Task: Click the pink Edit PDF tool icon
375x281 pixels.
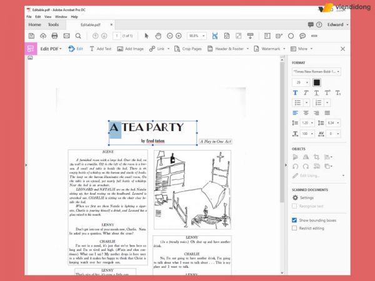Action: [x=31, y=49]
